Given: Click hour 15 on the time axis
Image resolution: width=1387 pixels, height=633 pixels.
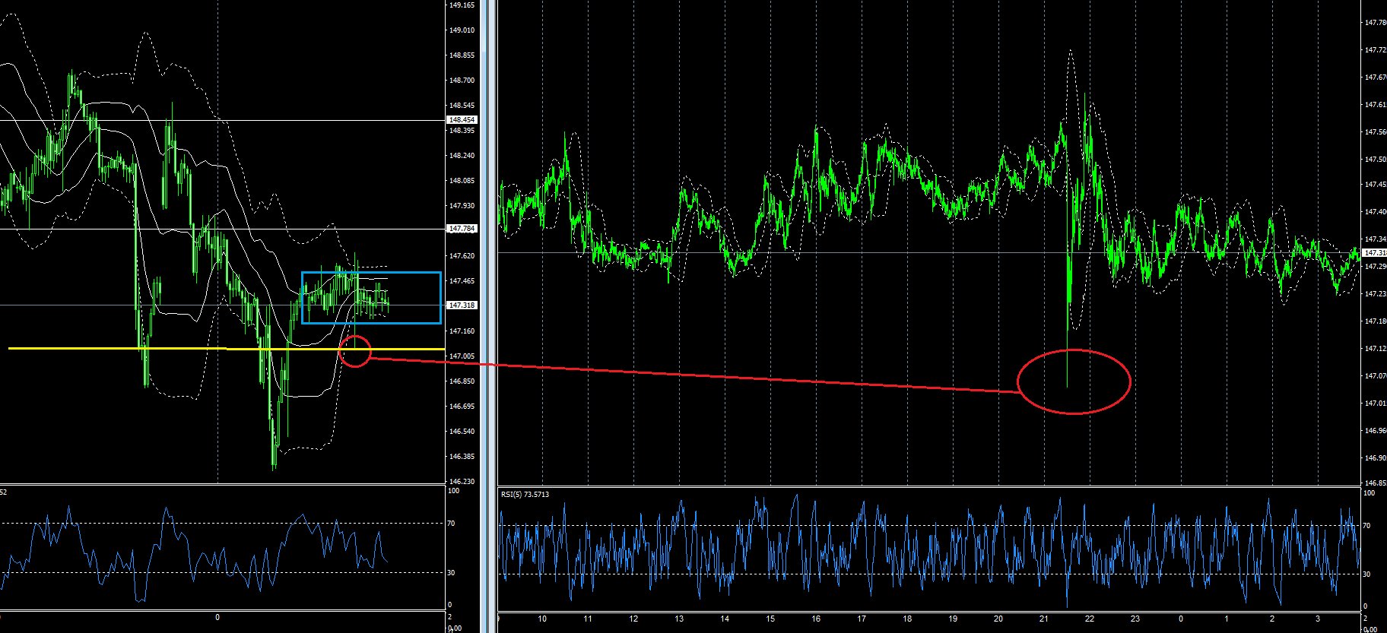Looking at the screenshot, I should [x=770, y=619].
